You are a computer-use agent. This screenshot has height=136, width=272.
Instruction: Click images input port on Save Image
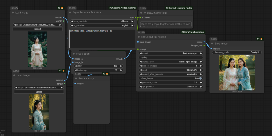click(x=211, y=49)
